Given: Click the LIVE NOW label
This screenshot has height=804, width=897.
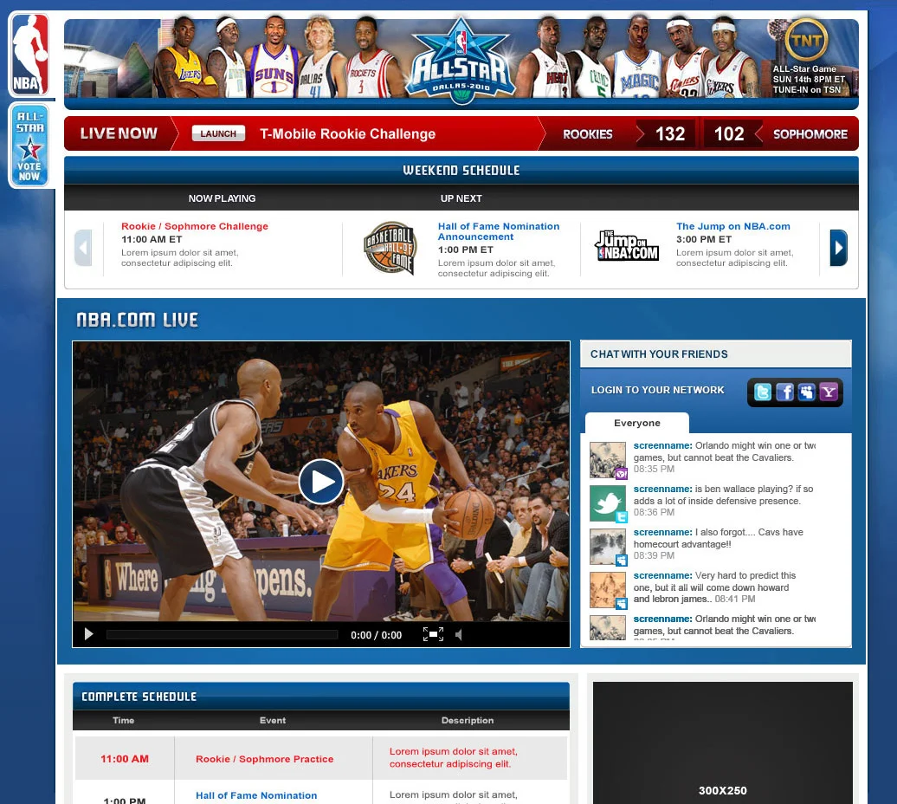Looking at the screenshot, I should [x=119, y=133].
